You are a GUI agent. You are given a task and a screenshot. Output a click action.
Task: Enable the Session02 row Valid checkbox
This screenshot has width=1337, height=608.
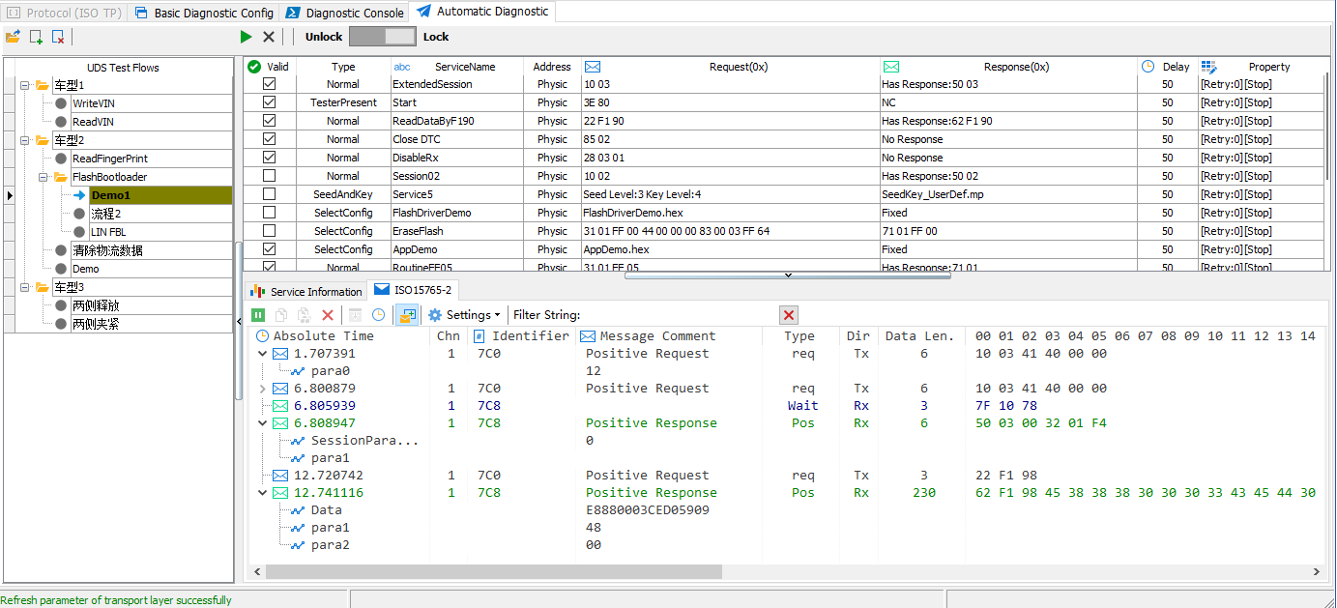[269, 176]
